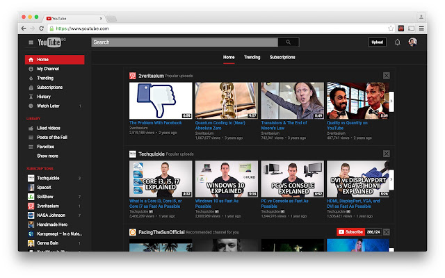Click the Home sidebar item
This screenshot has height=278, width=445.
point(54,60)
